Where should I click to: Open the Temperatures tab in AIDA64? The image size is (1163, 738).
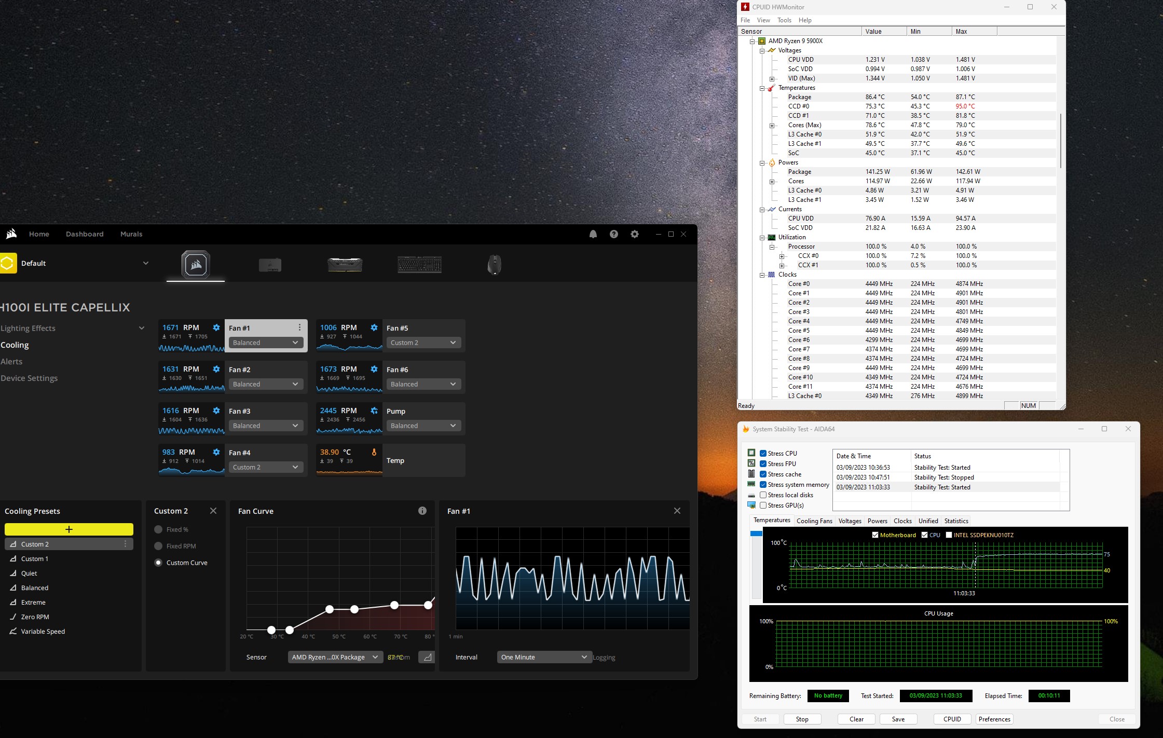pos(769,520)
